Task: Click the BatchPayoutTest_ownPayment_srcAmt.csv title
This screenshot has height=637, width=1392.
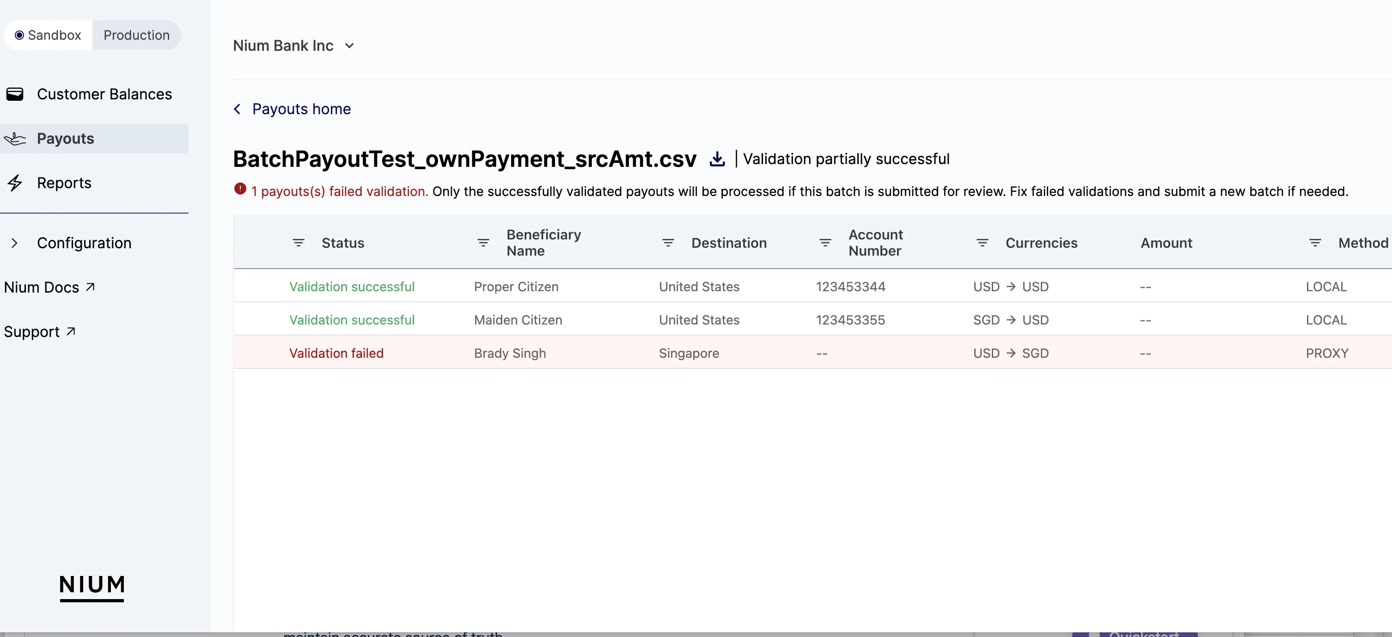Action: point(465,159)
